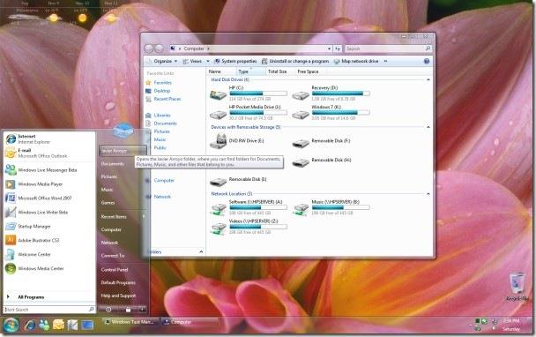The image size is (536, 337).
Task: Expand the address bar history dropdown
Action: point(329,49)
